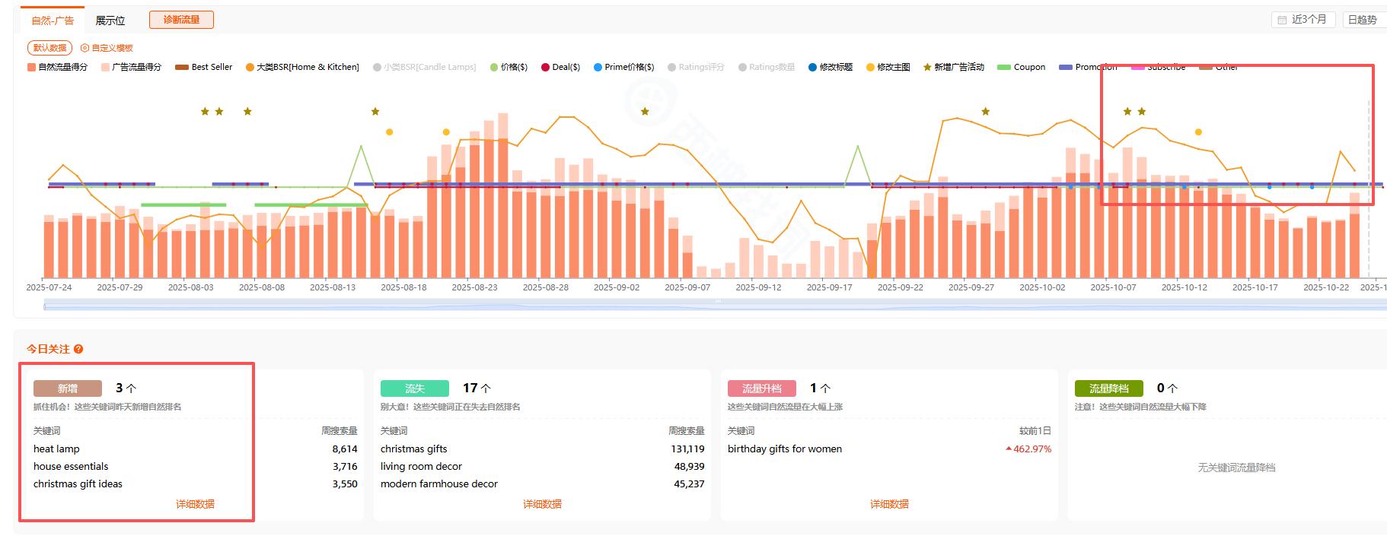Click the 大类BSR orange dot legend icon

(250, 67)
